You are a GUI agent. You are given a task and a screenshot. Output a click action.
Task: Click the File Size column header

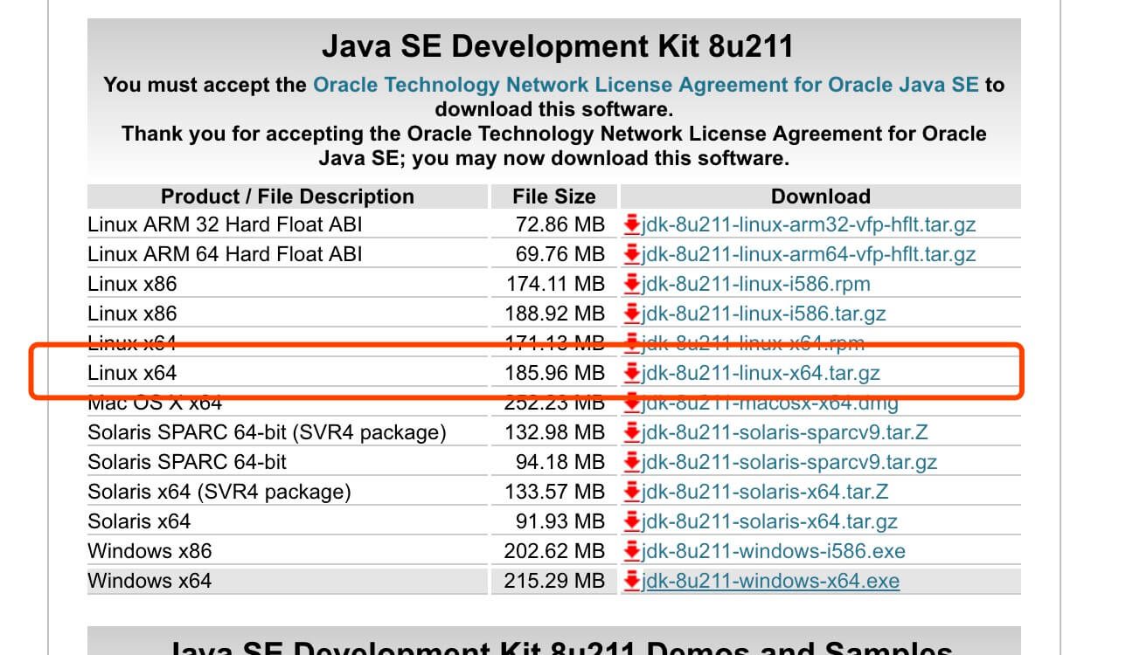pyautogui.click(x=554, y=196)
